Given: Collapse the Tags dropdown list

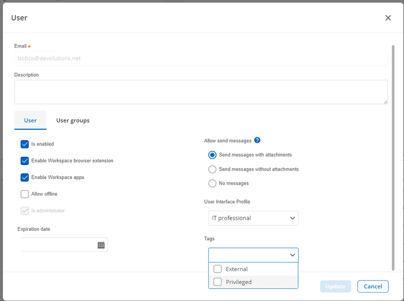Looking at the screenshot, I should 292,255.
